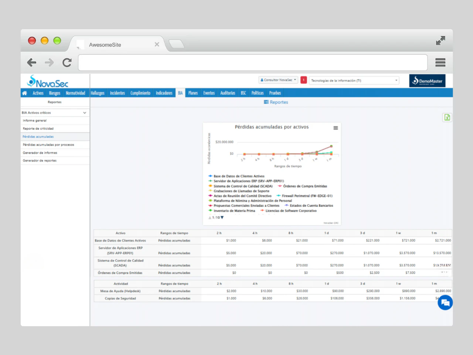This screenshot has width=473, height=355.
Task: Toggle Licencias de Software Corporativo in the legend
Action: tap(292, 210)
